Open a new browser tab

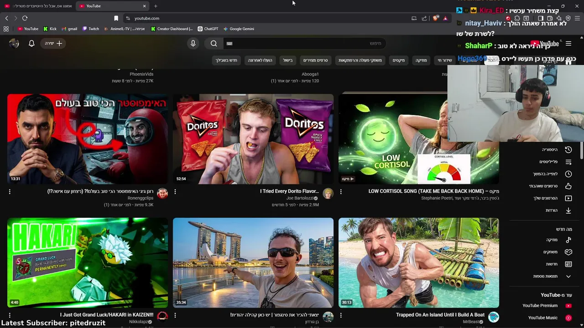point(156,6)
